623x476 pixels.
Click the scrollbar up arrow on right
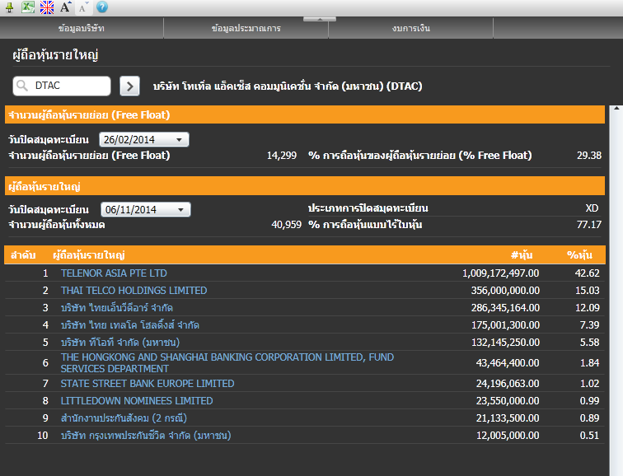click(616, 108)
